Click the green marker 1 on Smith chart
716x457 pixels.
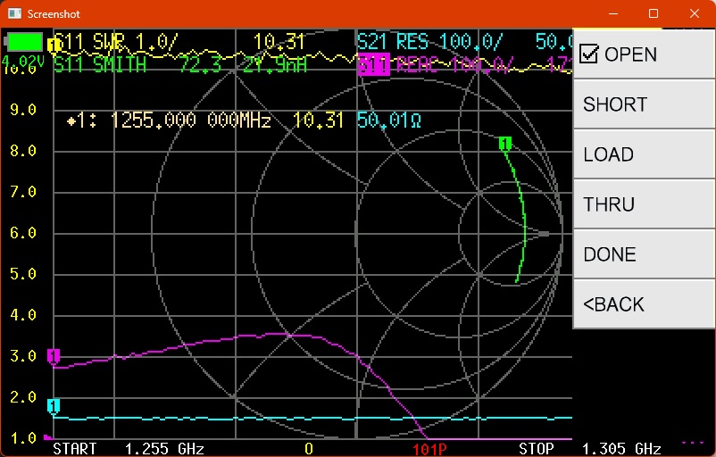[x=505, y=144]
